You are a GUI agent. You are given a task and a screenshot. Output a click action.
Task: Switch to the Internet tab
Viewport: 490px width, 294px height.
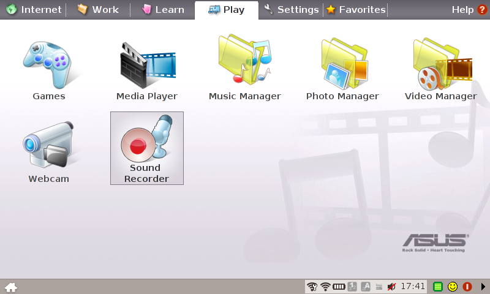click(x=34, y=10)
